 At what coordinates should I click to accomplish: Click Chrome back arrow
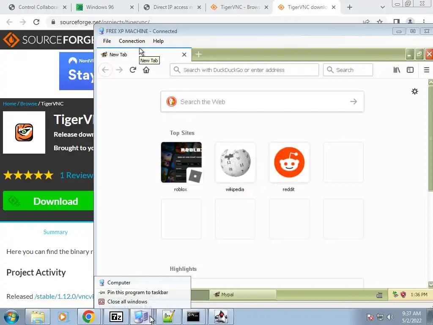pos(9,22)
